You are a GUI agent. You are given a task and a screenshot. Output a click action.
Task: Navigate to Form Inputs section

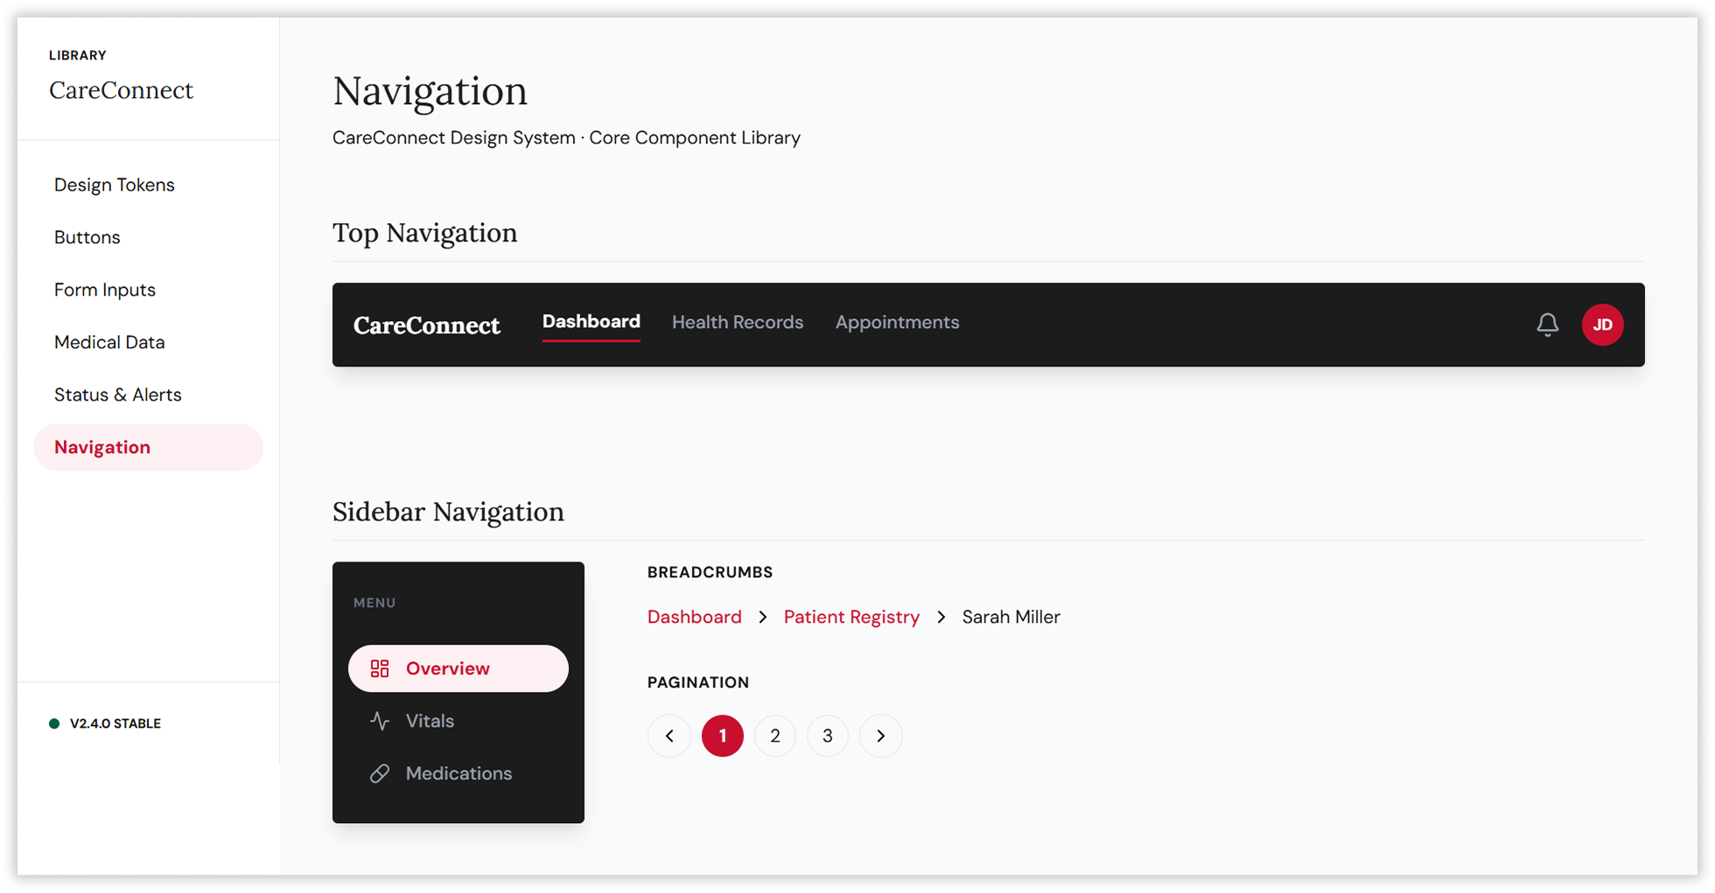coord(105,290)
